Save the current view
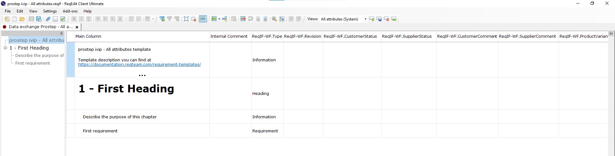 pos(379,19)
